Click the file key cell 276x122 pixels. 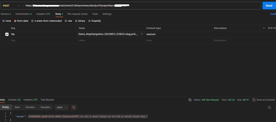43,34
